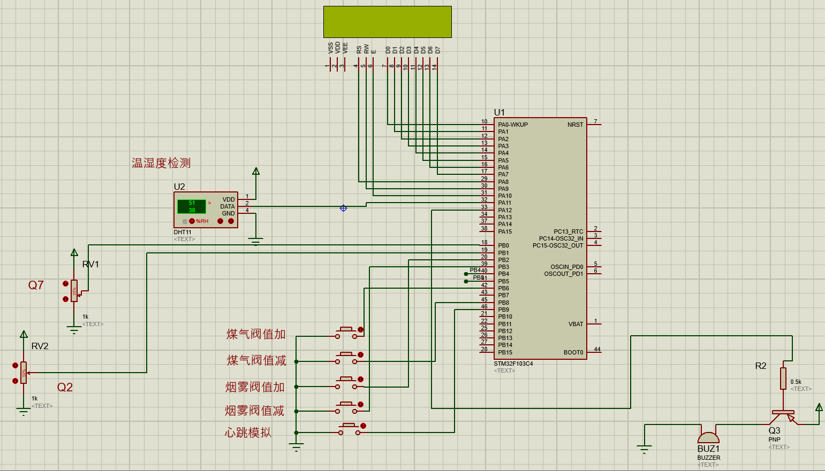
Task: Click the DHT11 decrease arrow button
Action: [231, 221]
